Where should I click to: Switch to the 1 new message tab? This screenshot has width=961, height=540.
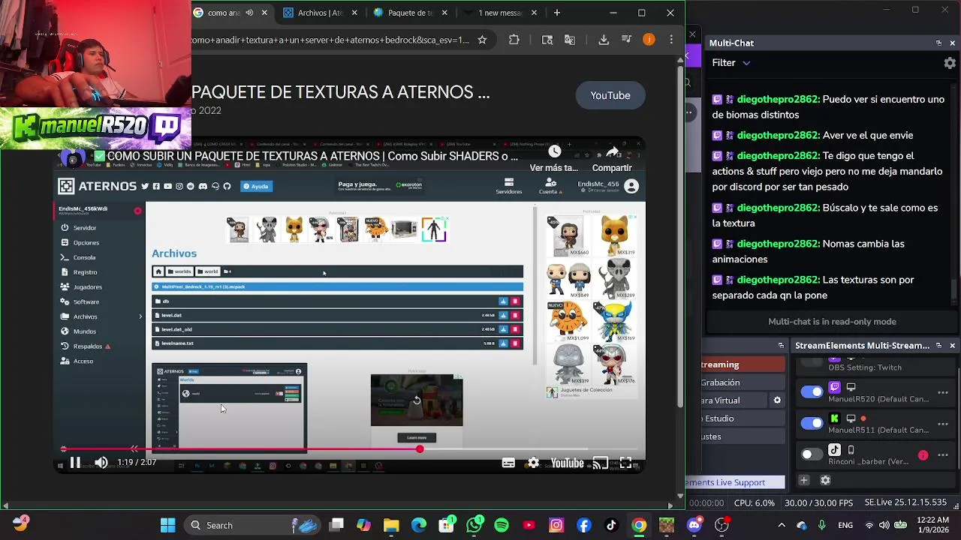coord(500,13)
